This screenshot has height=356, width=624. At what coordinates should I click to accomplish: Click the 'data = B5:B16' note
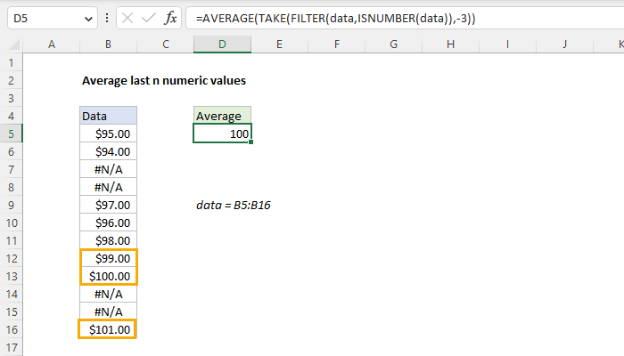234,205
